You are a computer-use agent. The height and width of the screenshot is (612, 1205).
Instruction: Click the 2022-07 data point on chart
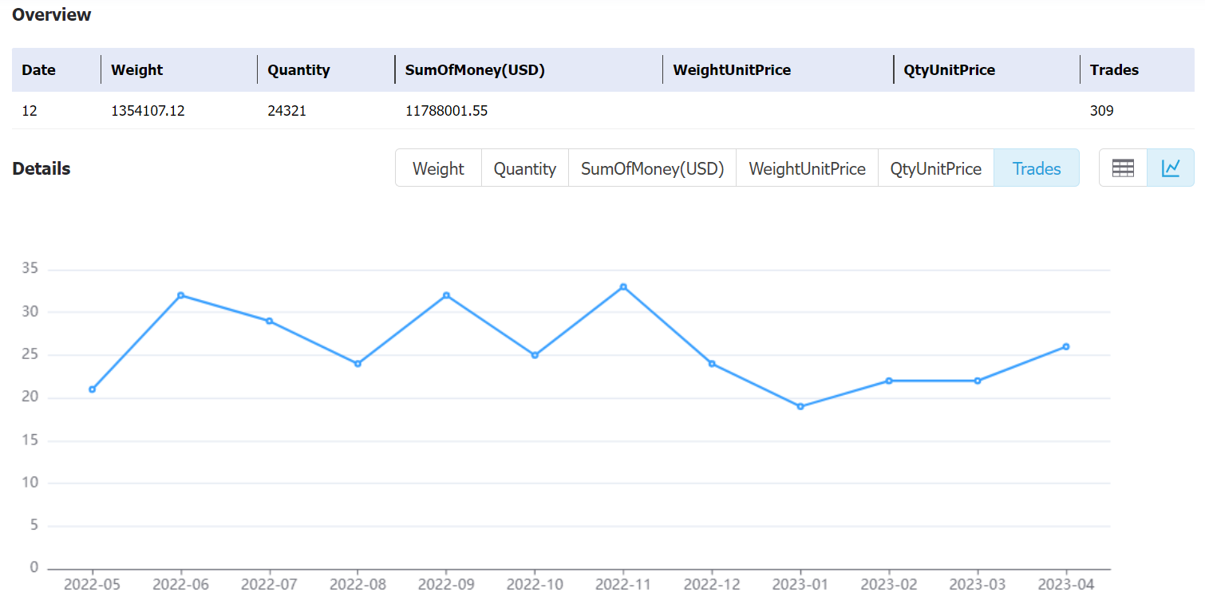[270, 321]
